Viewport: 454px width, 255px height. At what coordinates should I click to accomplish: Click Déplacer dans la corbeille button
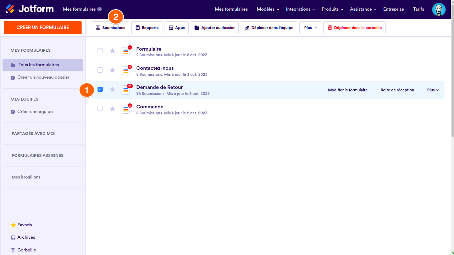point(354,28)
